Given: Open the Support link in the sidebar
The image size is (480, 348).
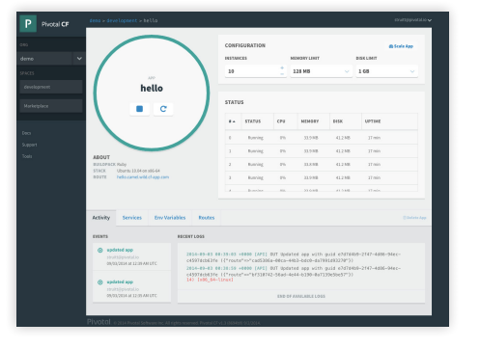Looking at the screenshot, I should coord(29,145).
